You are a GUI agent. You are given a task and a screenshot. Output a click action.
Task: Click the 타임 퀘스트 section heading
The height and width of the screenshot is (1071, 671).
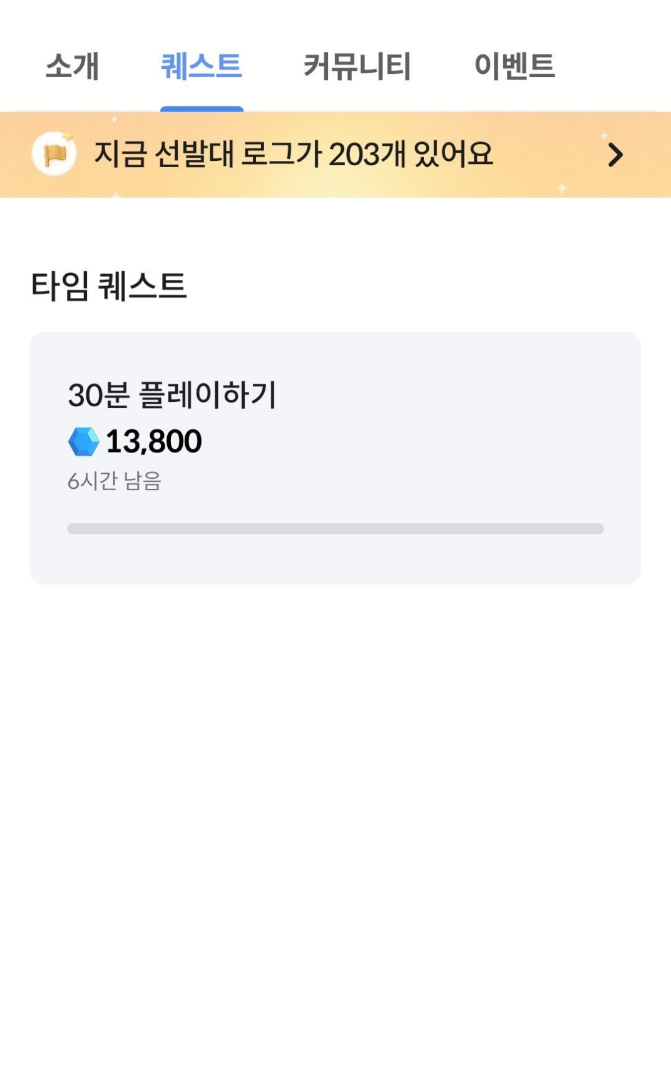coord(109,286)
